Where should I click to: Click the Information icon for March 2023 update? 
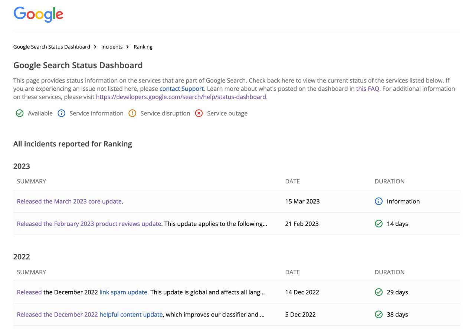[379, 202]
